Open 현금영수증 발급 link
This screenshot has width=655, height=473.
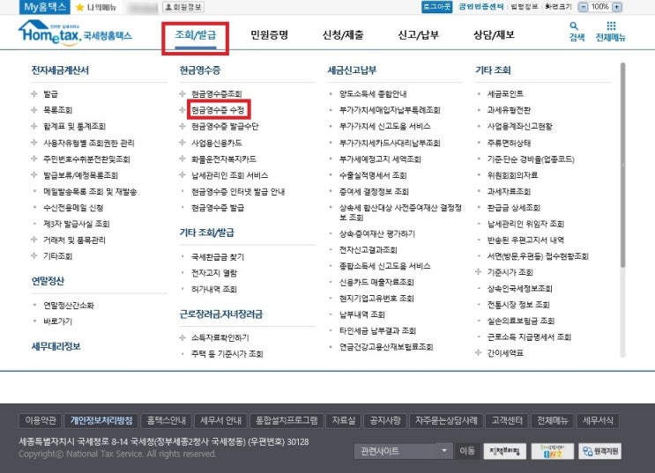click(x=218, y=208)
